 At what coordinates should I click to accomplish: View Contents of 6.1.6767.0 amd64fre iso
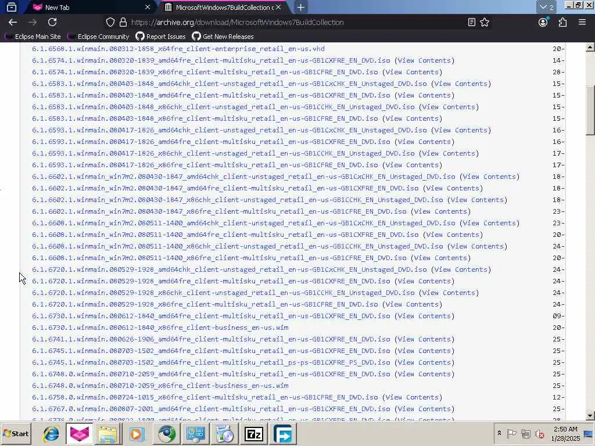(x=425, y=409)
